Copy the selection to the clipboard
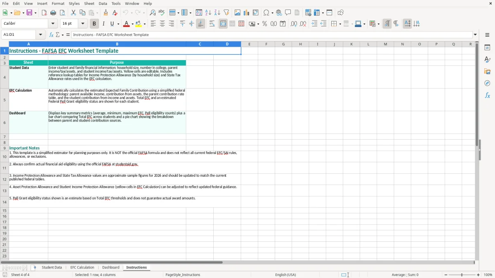The width and height of the screenshot is (495, 278). point(82,13)
